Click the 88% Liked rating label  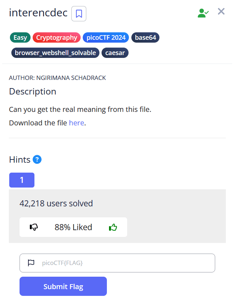tap(73, 227)
